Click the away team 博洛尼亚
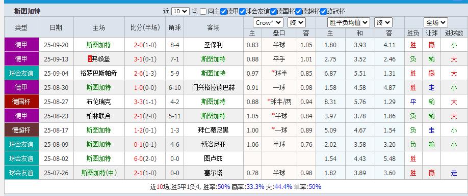Image resolution: width=468 pixels, height=196 pixels. coord(214,144)
